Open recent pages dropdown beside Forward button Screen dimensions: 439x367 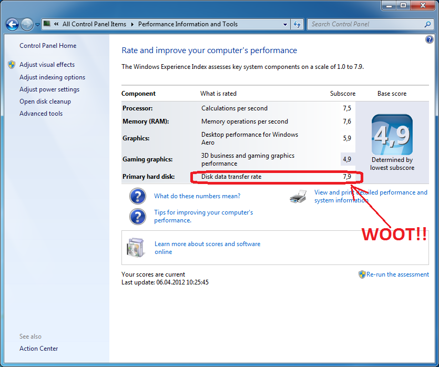pyautogui.click(x=37, y=25)
